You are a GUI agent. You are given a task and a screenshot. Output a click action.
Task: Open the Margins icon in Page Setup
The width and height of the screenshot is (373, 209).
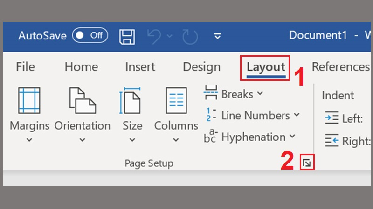pos(29,100)
